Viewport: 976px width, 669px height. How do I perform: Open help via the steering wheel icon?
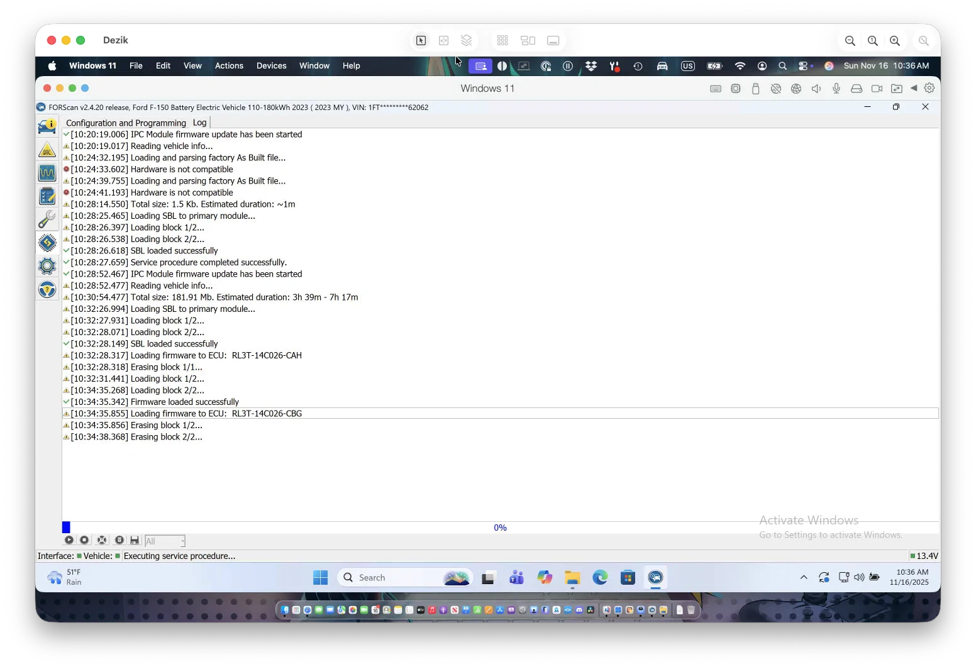[47, 289]
